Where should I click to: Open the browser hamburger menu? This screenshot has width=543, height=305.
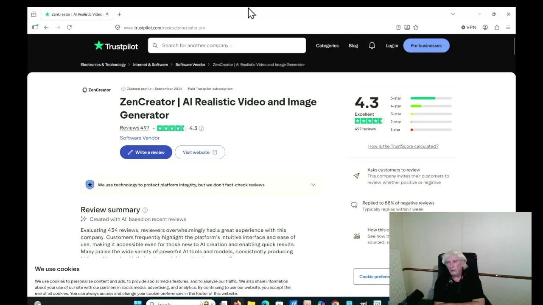[x=508, y=28]
